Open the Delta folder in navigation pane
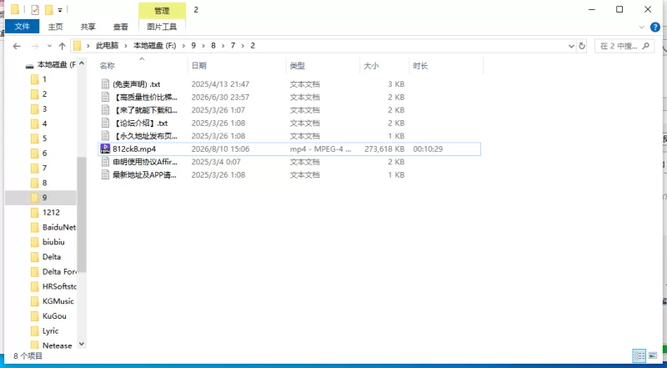 (x=52, y=257)
